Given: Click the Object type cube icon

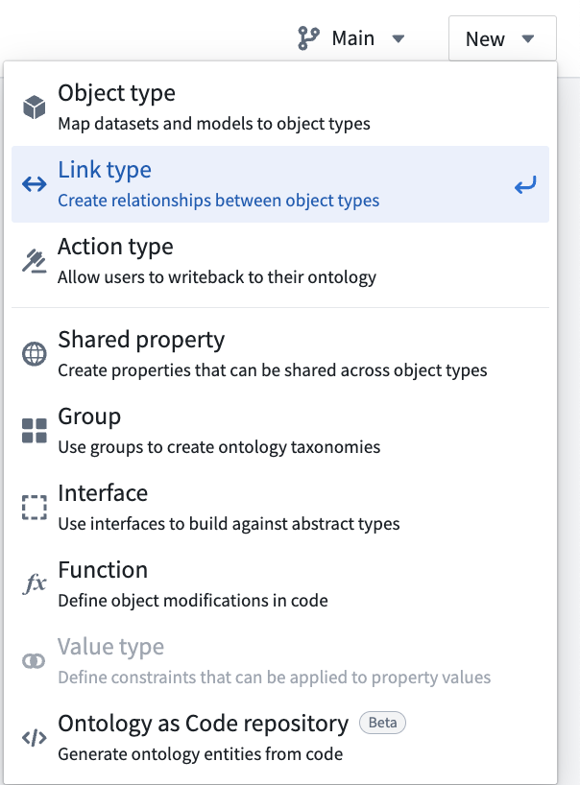Looking at the screenshot, I should [x=34, y=107].
